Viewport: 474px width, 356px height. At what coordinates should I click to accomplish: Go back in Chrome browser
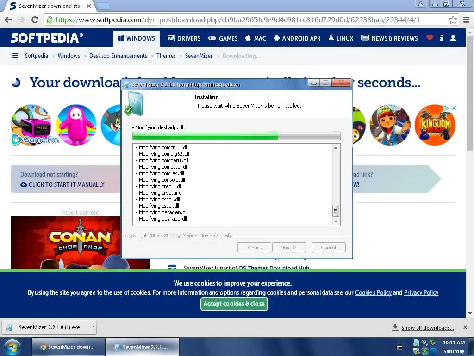pos(8,19)
